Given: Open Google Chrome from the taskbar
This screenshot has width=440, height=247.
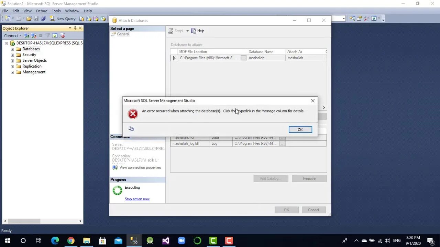Looking at the screenshot, I should (x=71, y=240).
